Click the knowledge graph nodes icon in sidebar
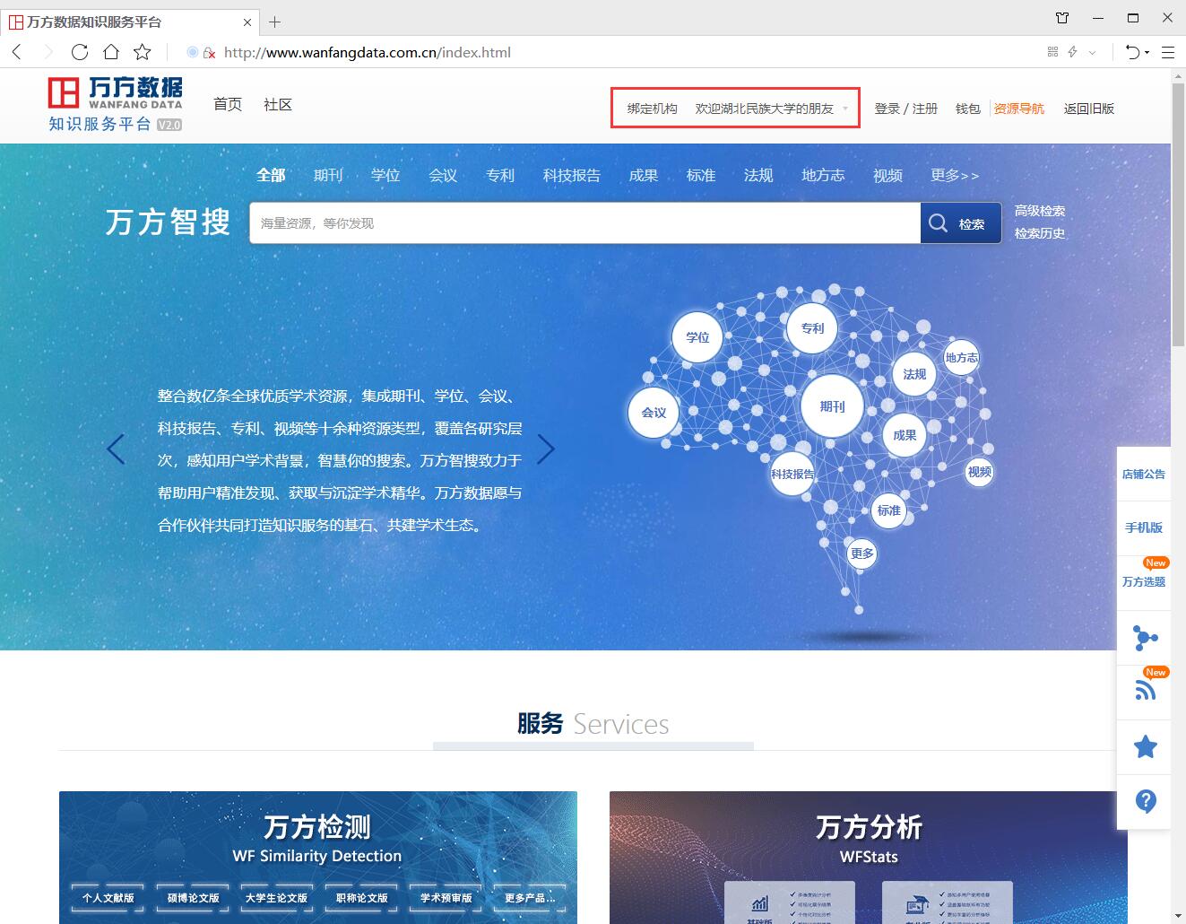 (x=1145, y=638)
